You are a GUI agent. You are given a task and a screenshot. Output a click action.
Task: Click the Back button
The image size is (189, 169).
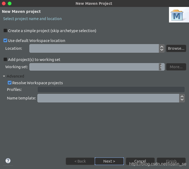pos(80,161)
